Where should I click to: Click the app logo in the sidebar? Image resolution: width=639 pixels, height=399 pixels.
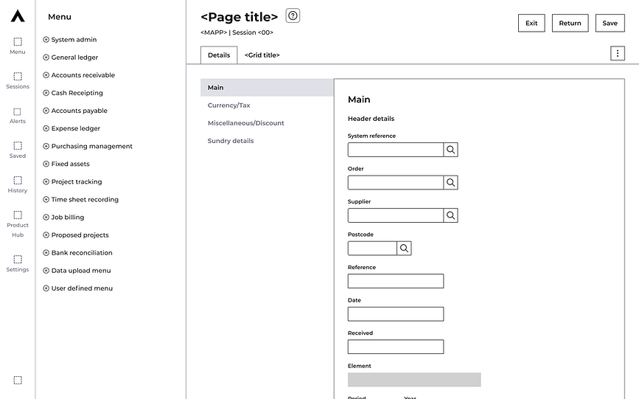coord(18,16)
